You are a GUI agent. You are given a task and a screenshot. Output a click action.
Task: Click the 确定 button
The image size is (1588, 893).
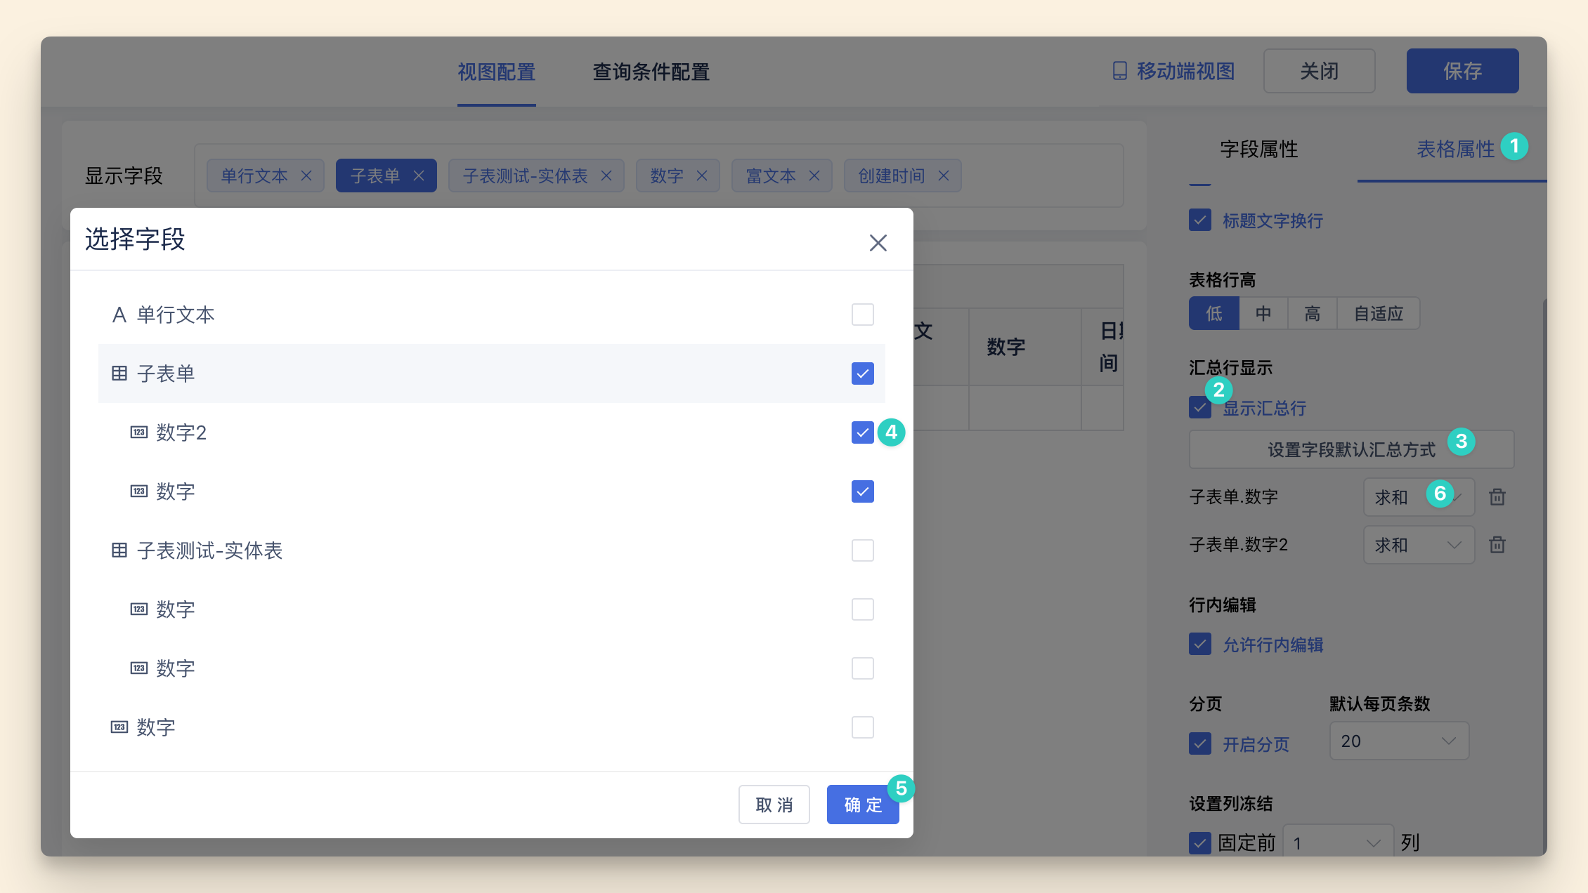coord(862,805)
